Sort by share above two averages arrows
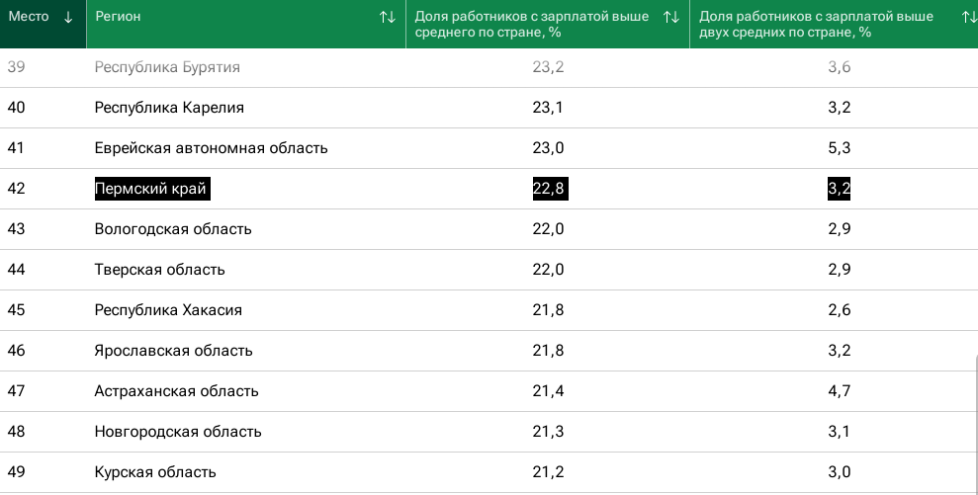 969,17
